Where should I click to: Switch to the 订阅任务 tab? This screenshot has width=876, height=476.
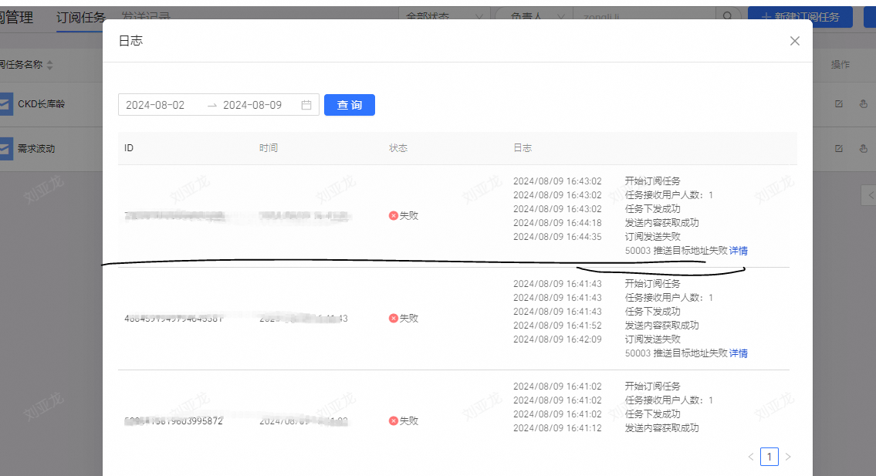pyautogui.click(x=80, y=17)
